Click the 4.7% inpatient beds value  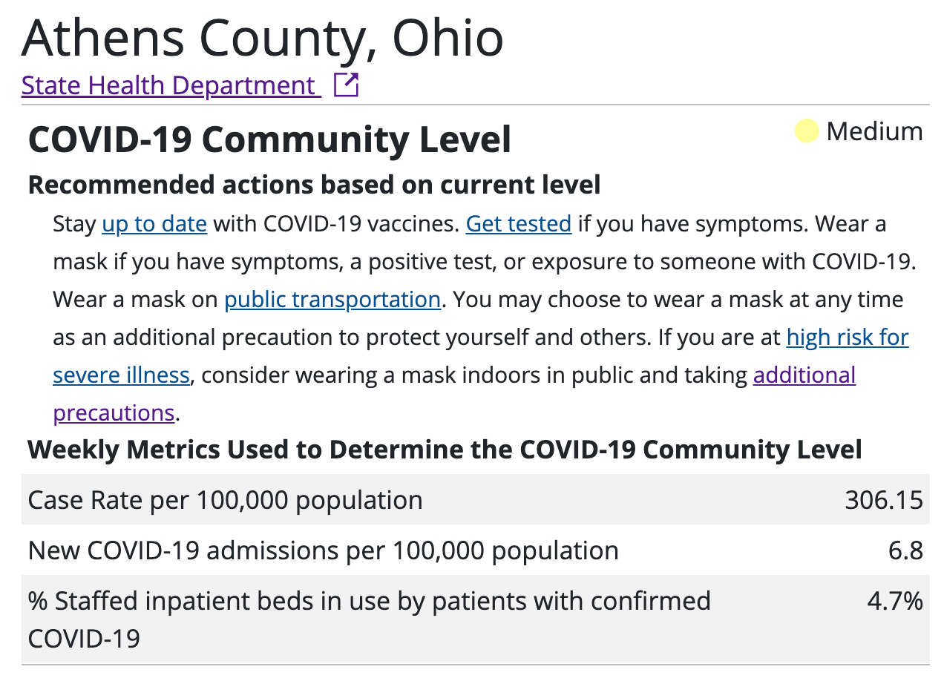(895, 600)
